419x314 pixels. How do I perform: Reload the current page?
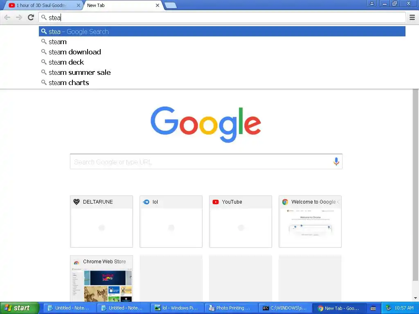(31, 18)
